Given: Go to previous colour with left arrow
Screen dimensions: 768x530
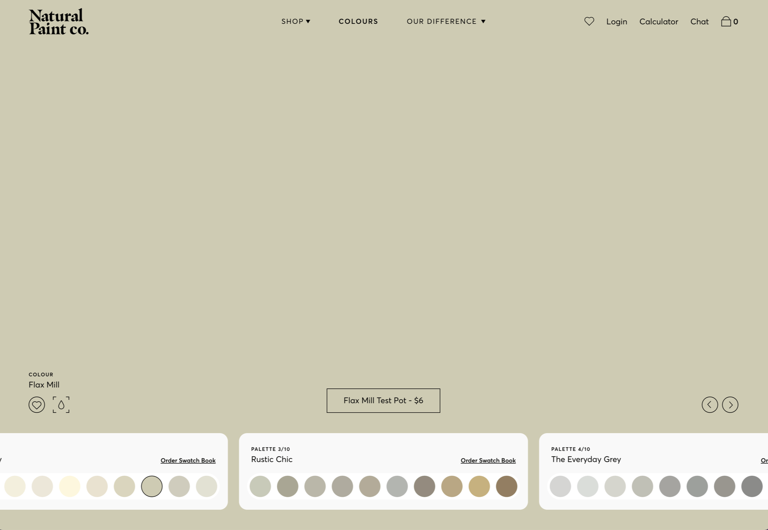Looking at the screenshot, I should click(710, 405).
